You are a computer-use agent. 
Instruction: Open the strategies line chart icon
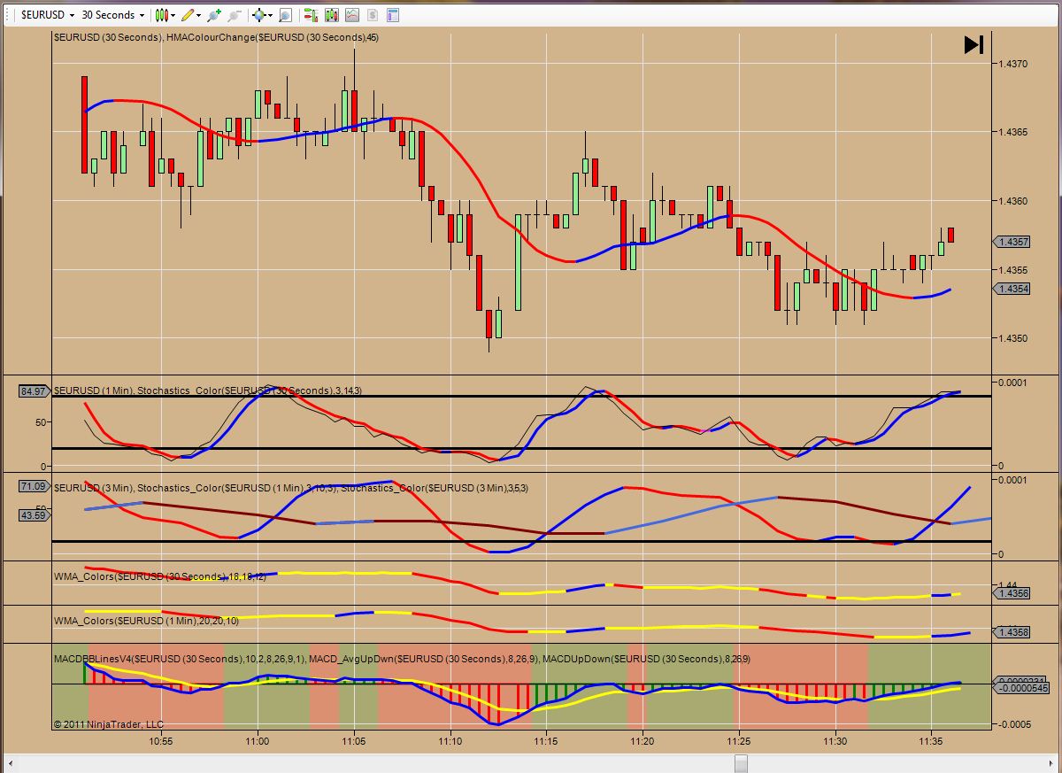352,15
